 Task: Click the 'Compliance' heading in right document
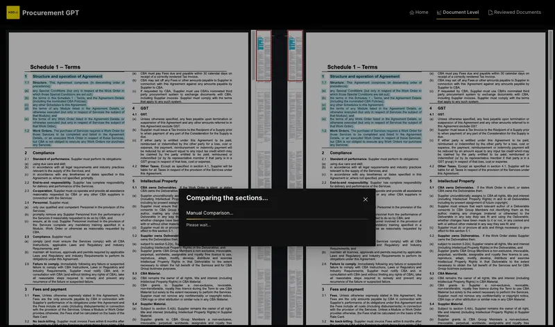(341, 152)
